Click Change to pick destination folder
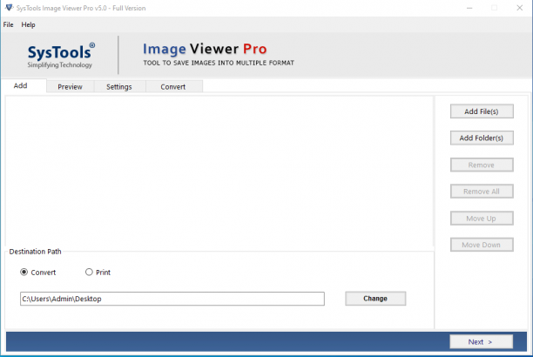 [x=375, y=298]
